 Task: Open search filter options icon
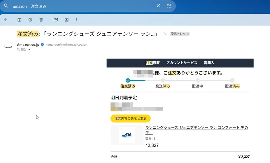[169, 6]
